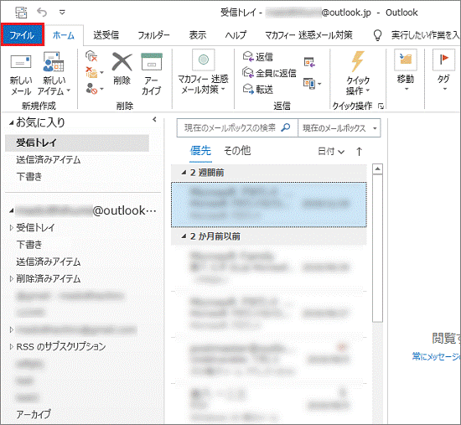Open the 表示 ribbon tab
This screenshot has height=425, width=461.
tap(198, 35)
